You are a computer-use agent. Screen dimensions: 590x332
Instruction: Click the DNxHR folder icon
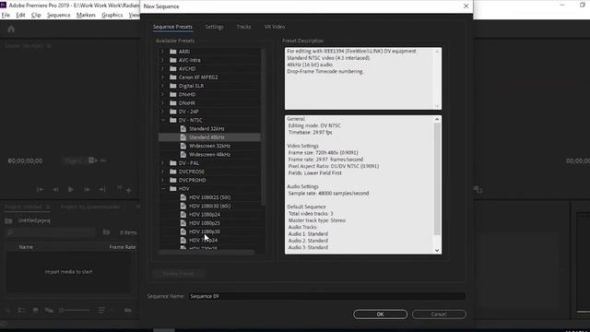[173, 102]
